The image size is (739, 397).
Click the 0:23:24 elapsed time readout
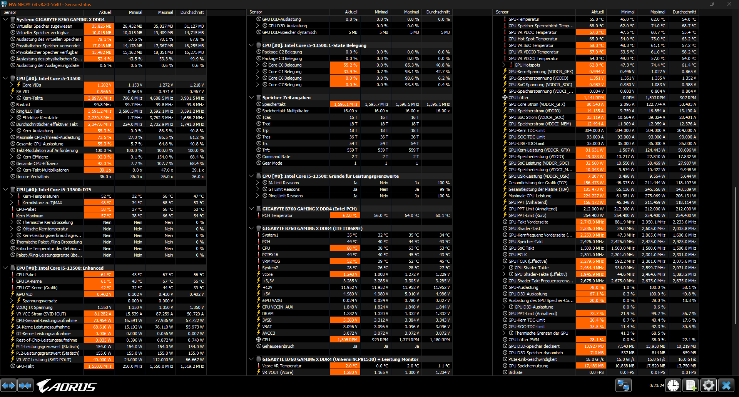657,385
